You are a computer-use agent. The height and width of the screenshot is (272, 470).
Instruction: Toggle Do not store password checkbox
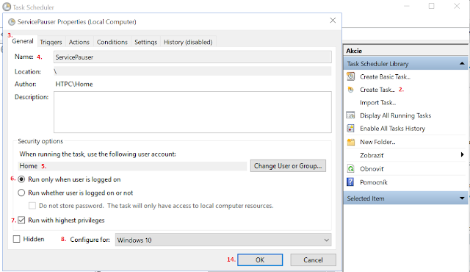(x=32, y=206)
